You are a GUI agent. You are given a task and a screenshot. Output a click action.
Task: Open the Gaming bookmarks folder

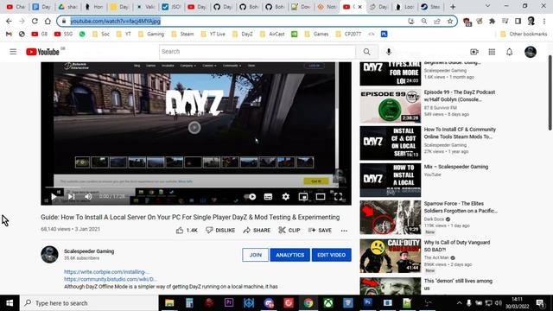[151, 35]
